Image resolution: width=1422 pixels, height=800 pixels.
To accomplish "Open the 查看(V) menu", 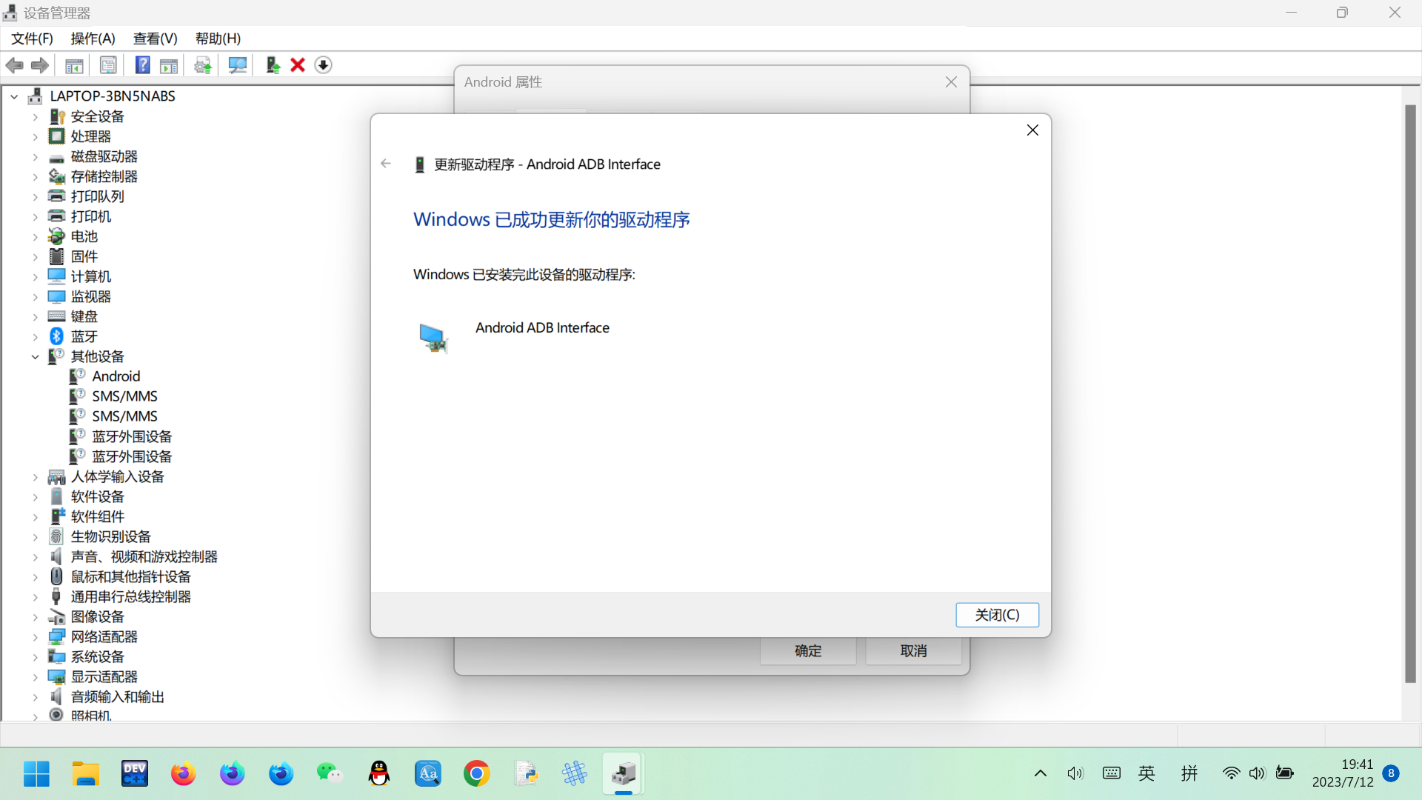I will tap(155, 39).
